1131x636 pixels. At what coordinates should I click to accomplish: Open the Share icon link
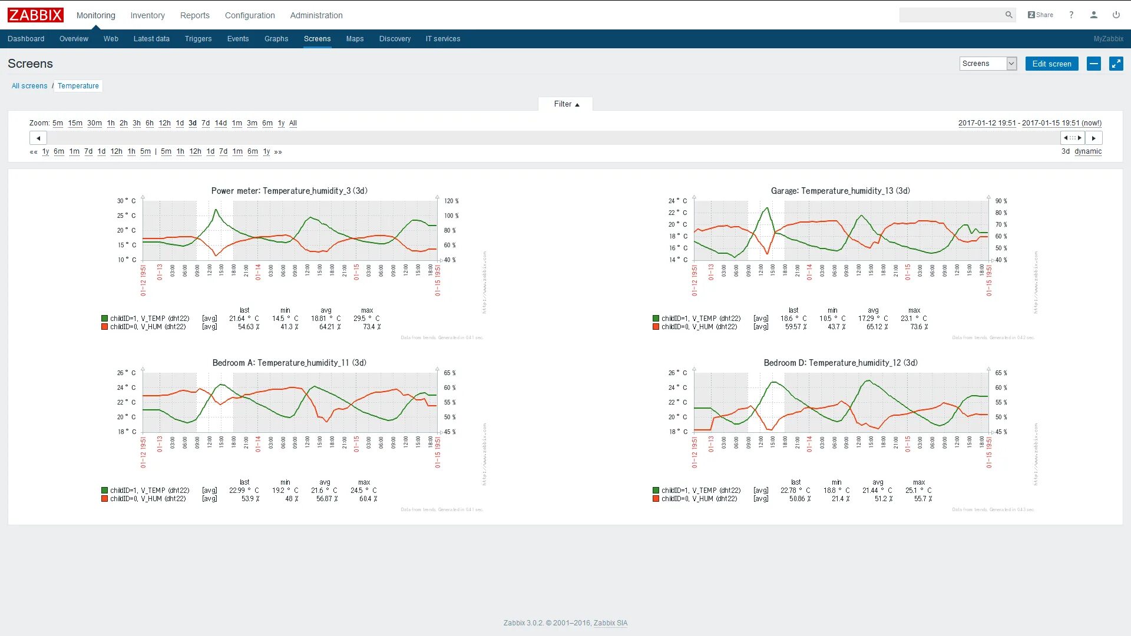tap(1040, 15)
